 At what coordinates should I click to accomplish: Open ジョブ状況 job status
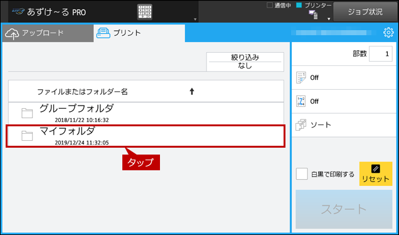point(365,12)
